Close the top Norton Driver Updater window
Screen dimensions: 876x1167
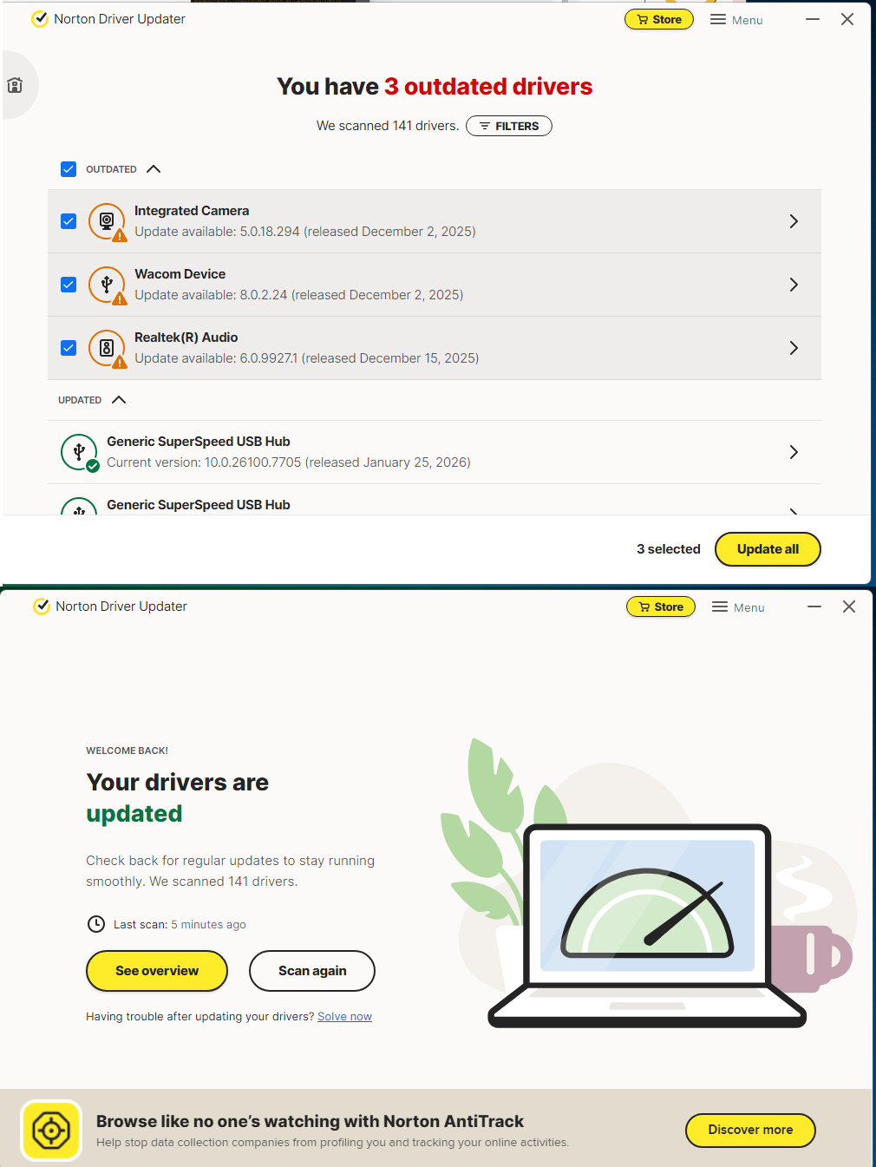tap(847, 19)
